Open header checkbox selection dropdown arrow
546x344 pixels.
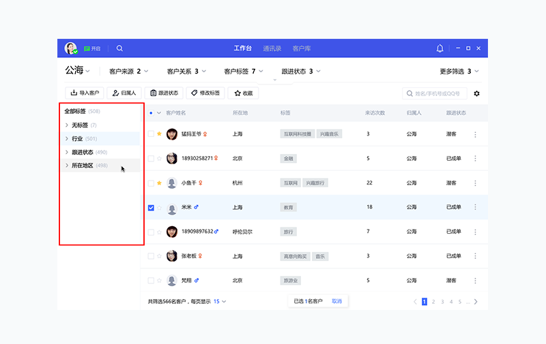(159, 113)
